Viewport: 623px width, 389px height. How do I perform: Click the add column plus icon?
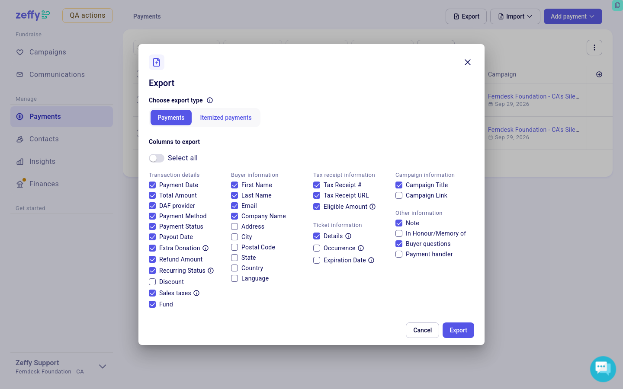click(x=599, y=74)
